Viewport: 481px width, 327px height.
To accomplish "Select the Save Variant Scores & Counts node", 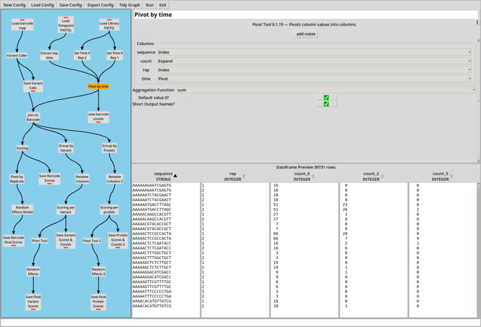I will pyautogui.click(x=66, y=240).
